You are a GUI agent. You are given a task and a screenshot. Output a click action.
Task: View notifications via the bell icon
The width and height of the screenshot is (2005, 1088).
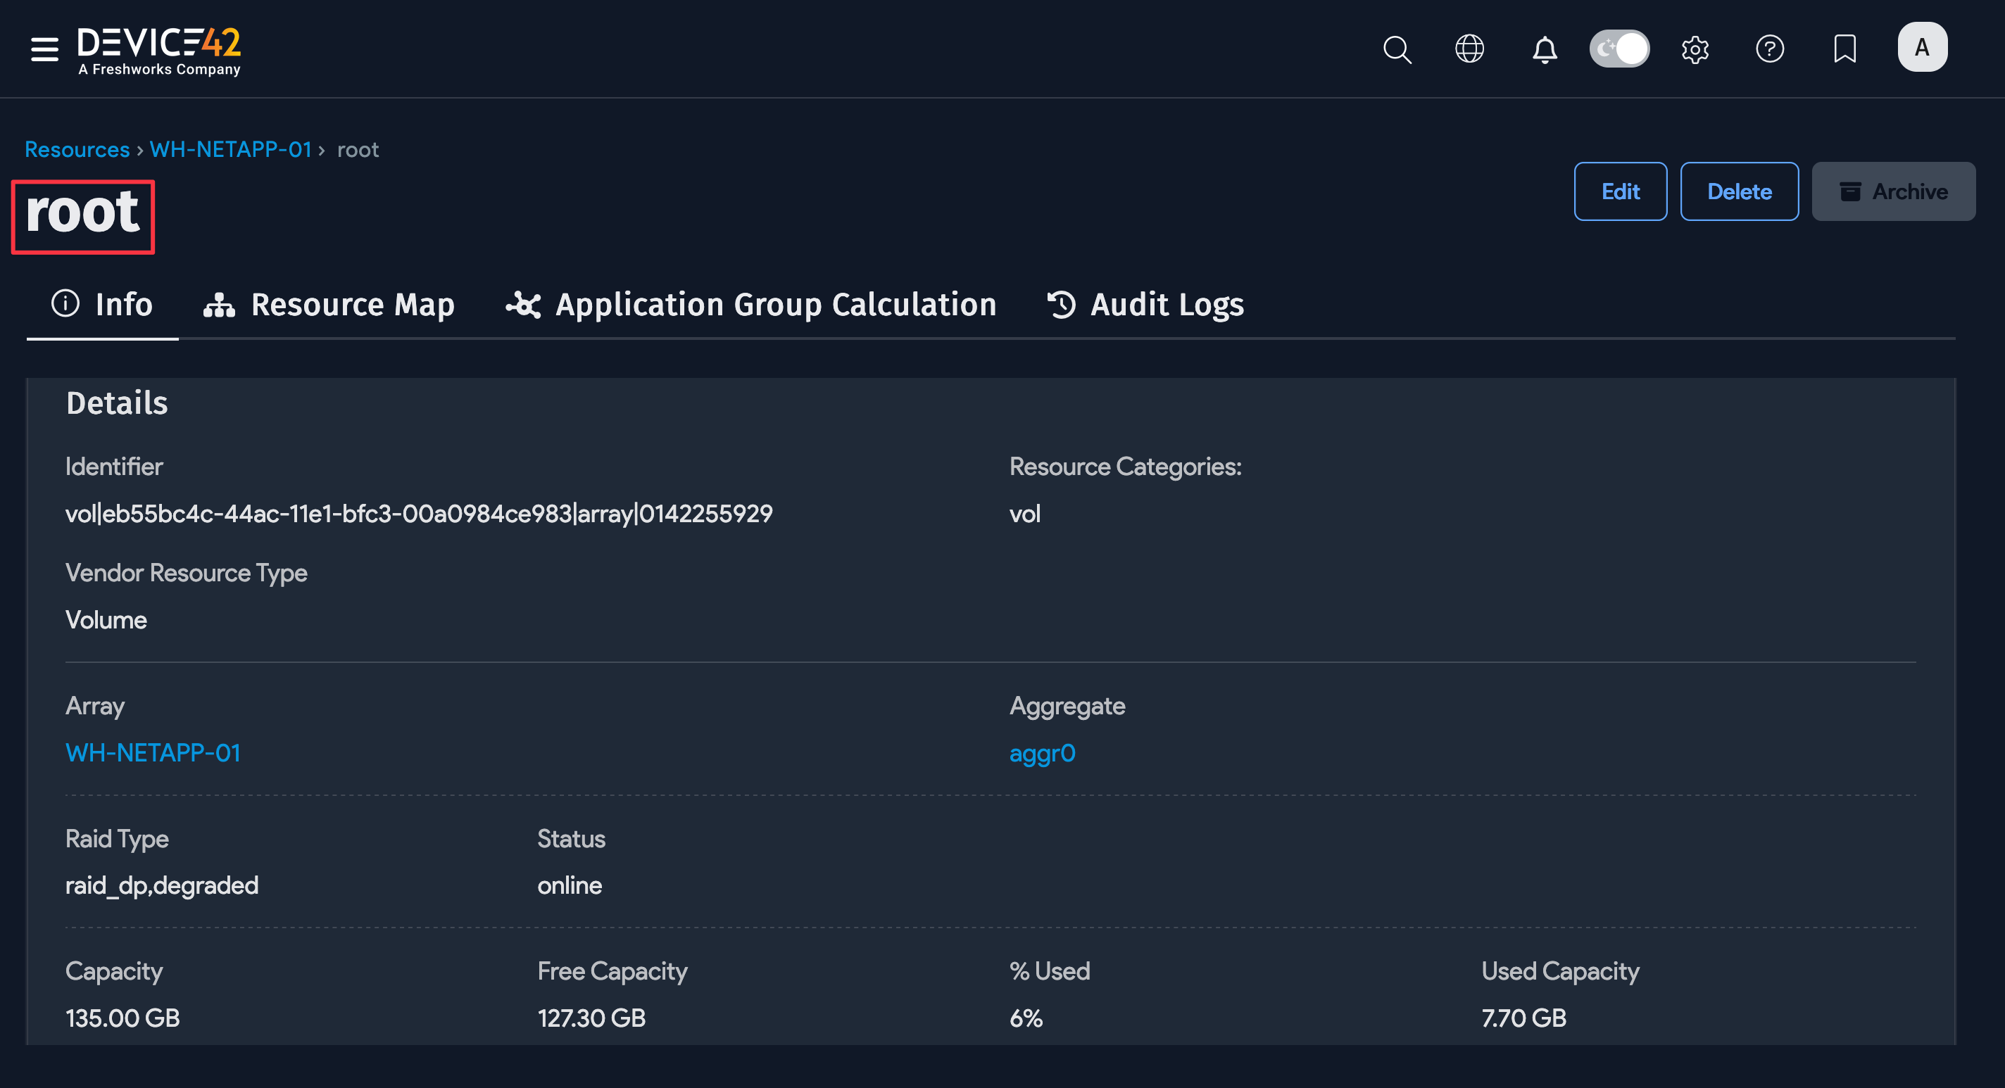point(1545,49)
